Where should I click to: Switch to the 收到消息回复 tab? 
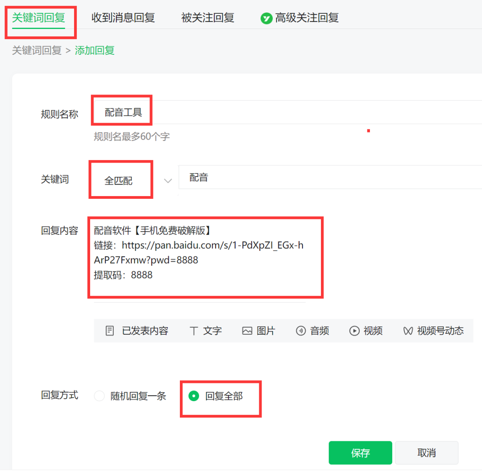pyautogui.click(x=123, y=18)
